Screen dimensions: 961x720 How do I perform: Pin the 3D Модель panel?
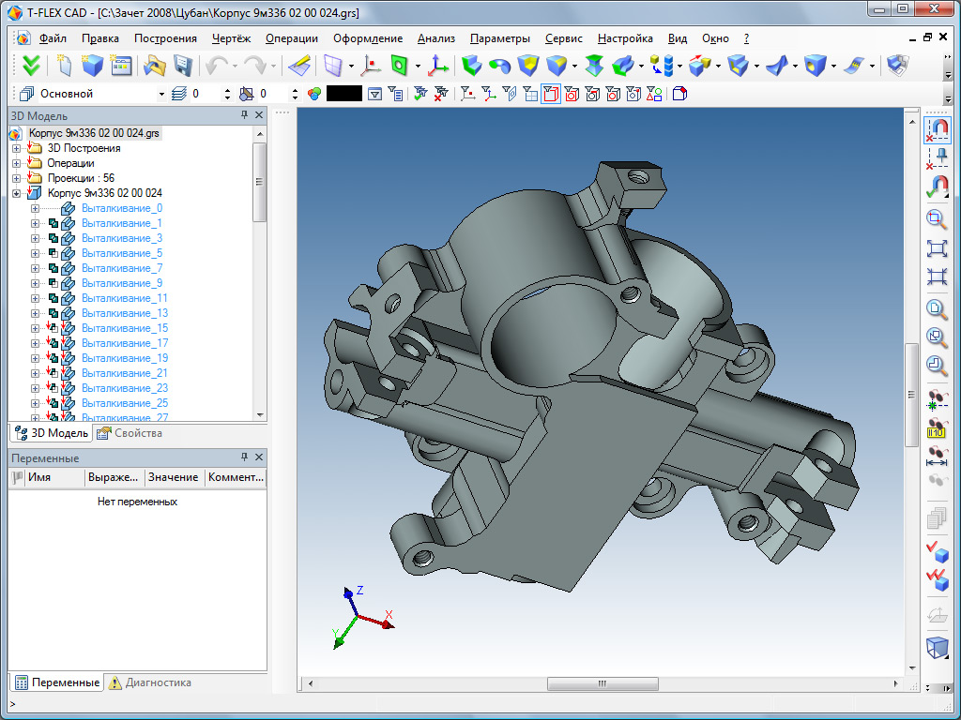point(245,115)
